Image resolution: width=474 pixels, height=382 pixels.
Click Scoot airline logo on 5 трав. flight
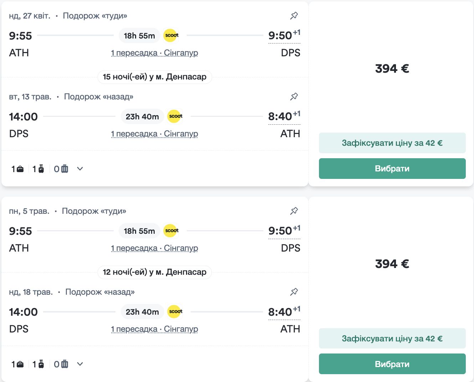click(171, 231)
